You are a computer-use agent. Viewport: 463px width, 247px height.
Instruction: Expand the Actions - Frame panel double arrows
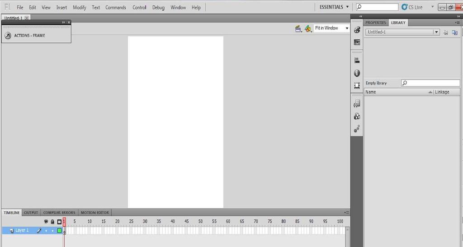63,23
